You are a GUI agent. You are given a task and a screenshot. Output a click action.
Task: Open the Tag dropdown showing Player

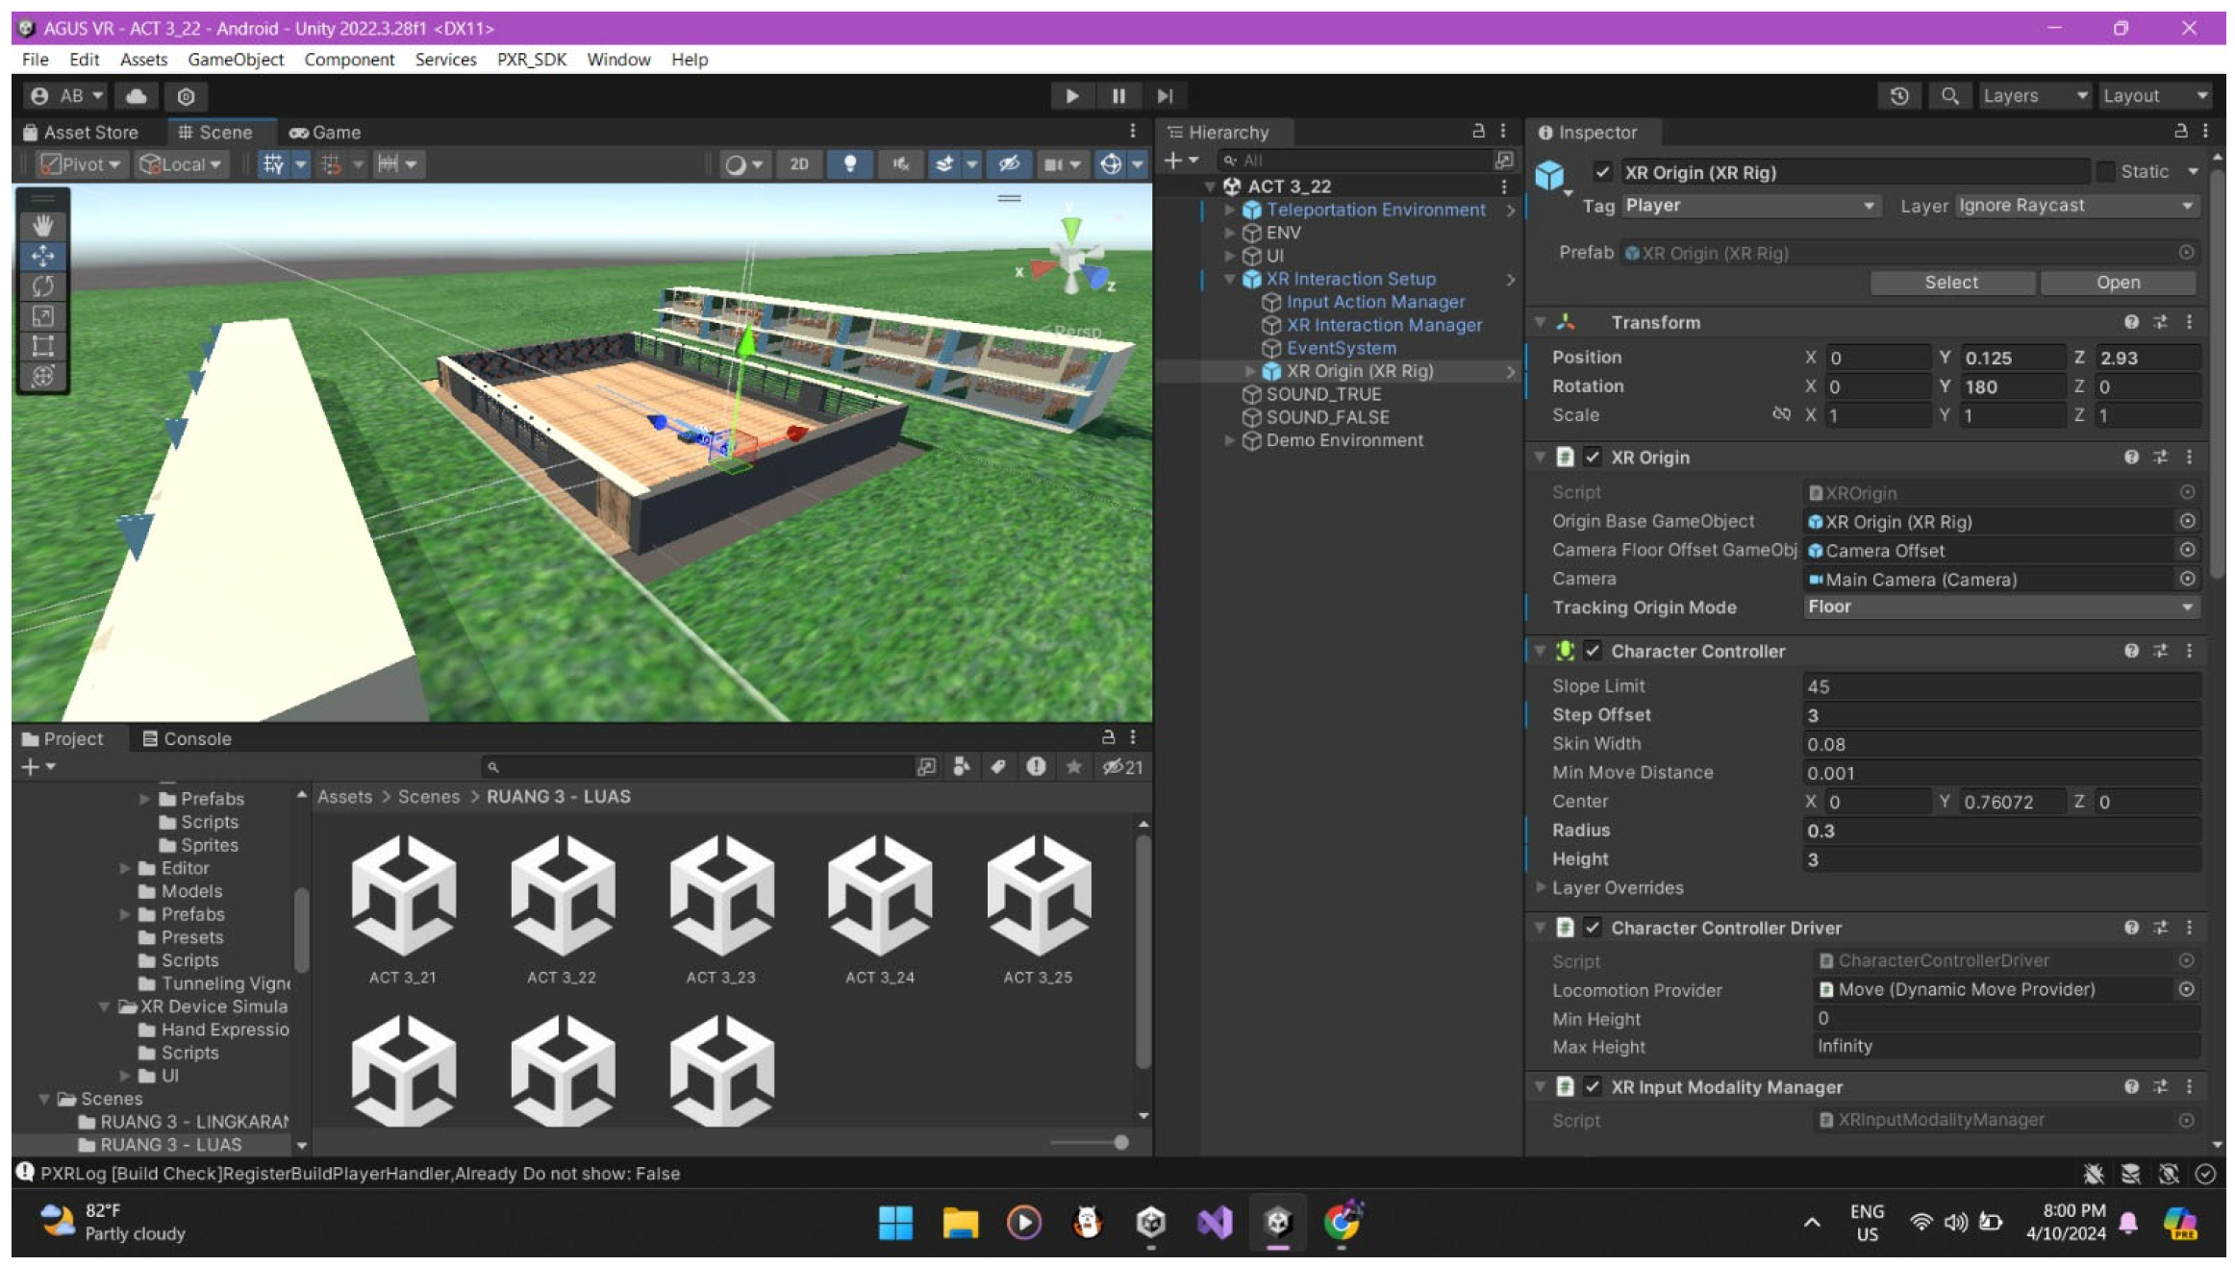pyautogui.click(x=1748, y=206)
